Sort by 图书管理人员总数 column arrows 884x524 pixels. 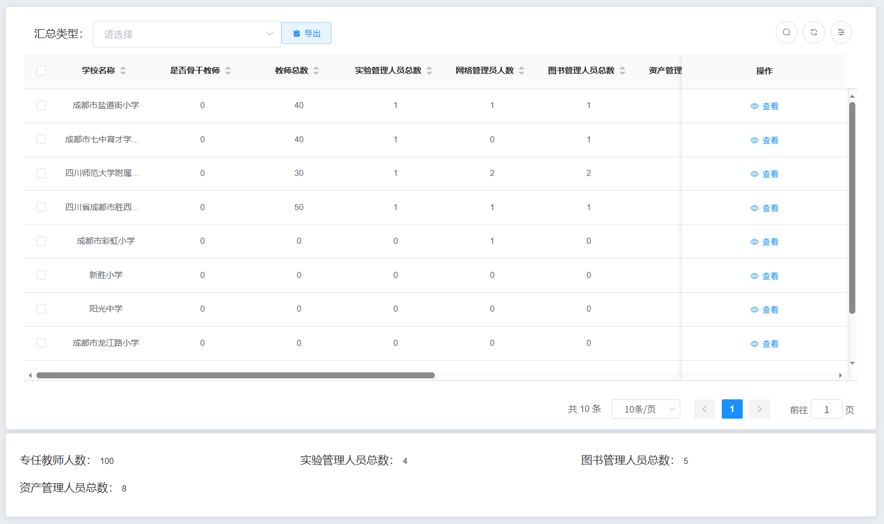622,71
